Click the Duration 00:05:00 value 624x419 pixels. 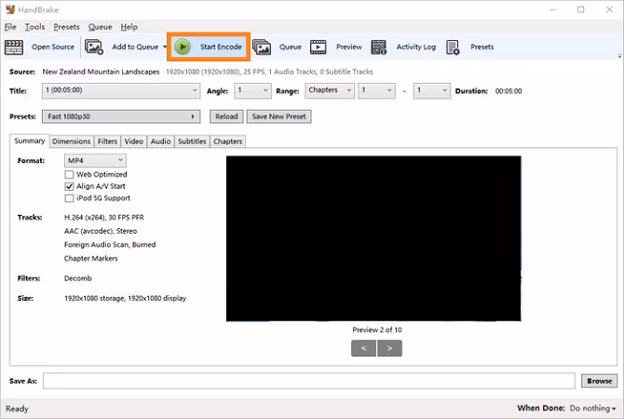[x=509, y=91]
